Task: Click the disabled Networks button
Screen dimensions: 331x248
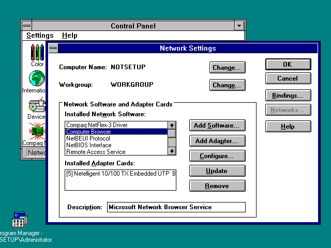Action: pyautogui.click(x=288, y=110)
